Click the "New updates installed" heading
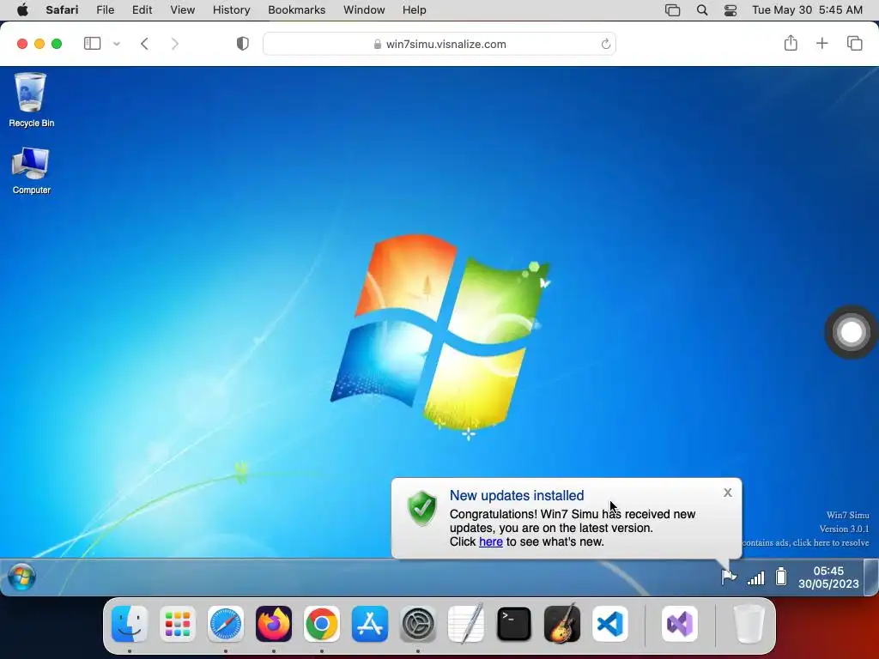Viewport: 879px width, 659px height. pos(516,495)
